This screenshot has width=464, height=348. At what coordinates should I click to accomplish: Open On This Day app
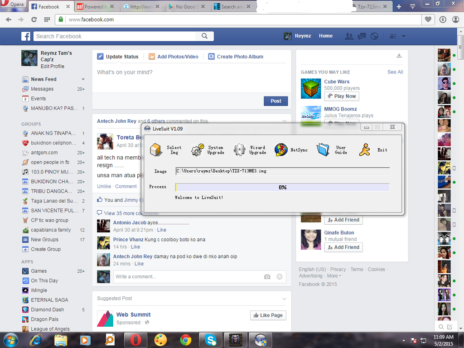44,280
